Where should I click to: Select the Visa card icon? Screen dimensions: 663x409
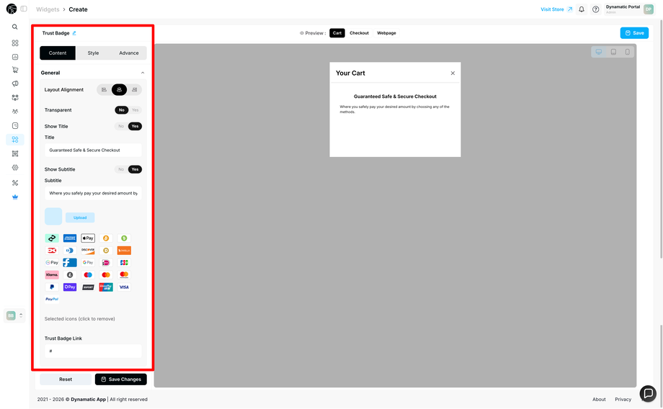(x=124, y=287)
